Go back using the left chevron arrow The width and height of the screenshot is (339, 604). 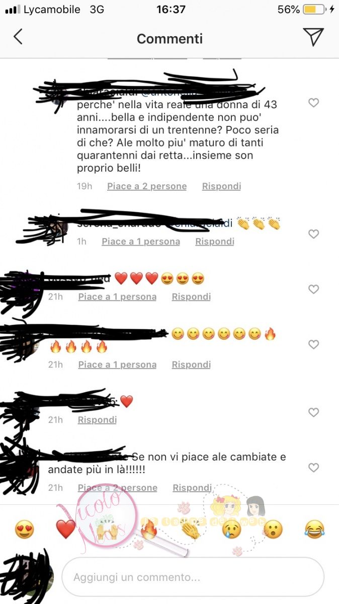18,37
